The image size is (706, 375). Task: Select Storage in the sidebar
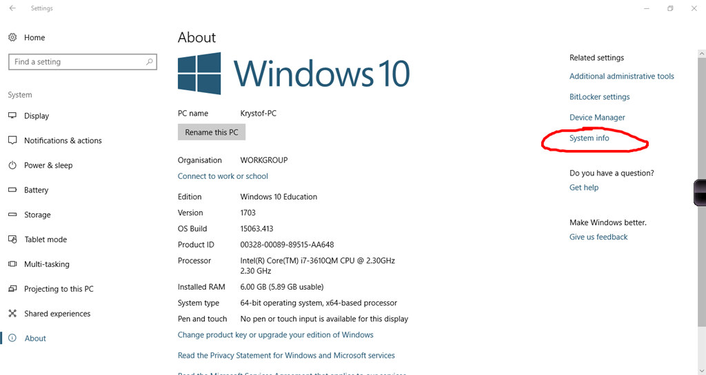(x=37, y=215)
